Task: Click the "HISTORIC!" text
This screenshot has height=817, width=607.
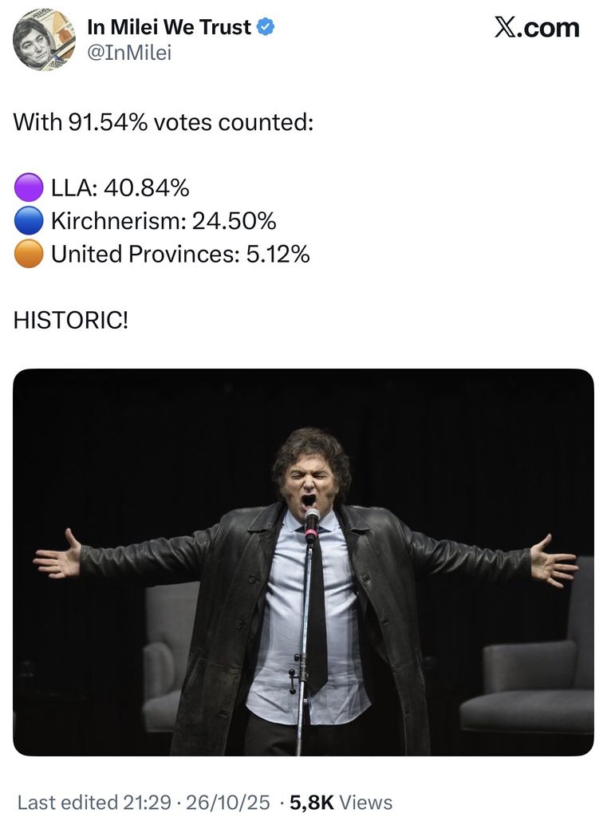Action: click(70, 320)
